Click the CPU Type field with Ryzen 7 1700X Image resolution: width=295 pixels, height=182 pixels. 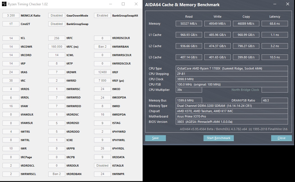tap(232, 68)
